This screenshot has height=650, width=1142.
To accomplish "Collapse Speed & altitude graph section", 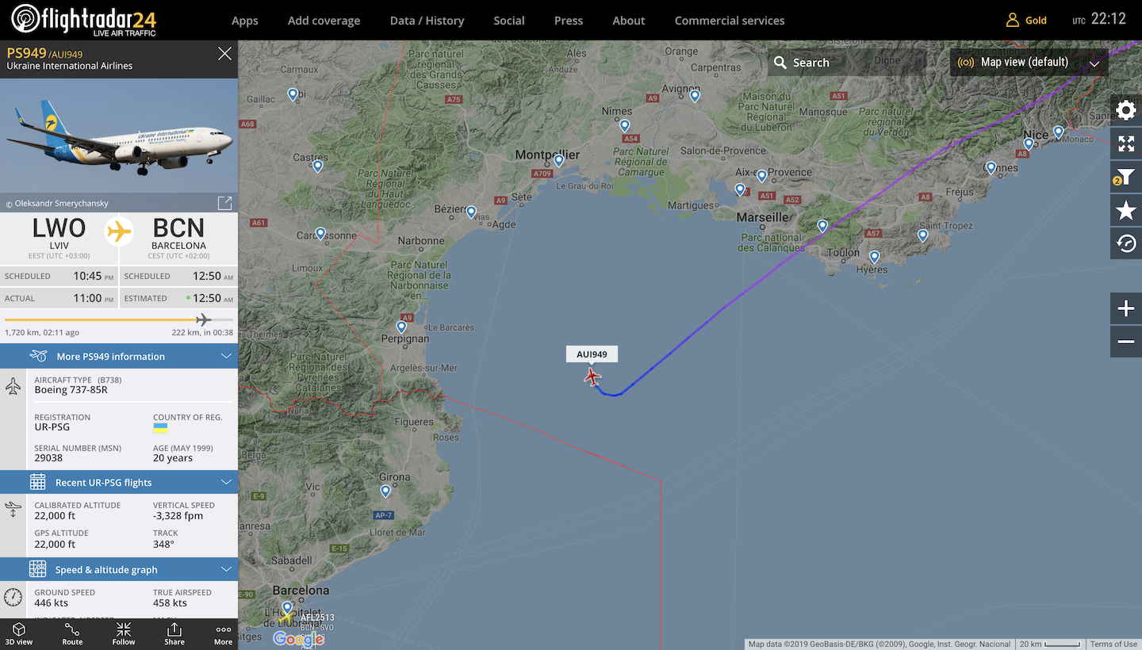I will coord(119,569).
